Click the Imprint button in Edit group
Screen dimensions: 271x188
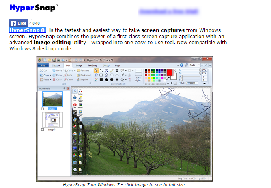[x=82, y=80]
